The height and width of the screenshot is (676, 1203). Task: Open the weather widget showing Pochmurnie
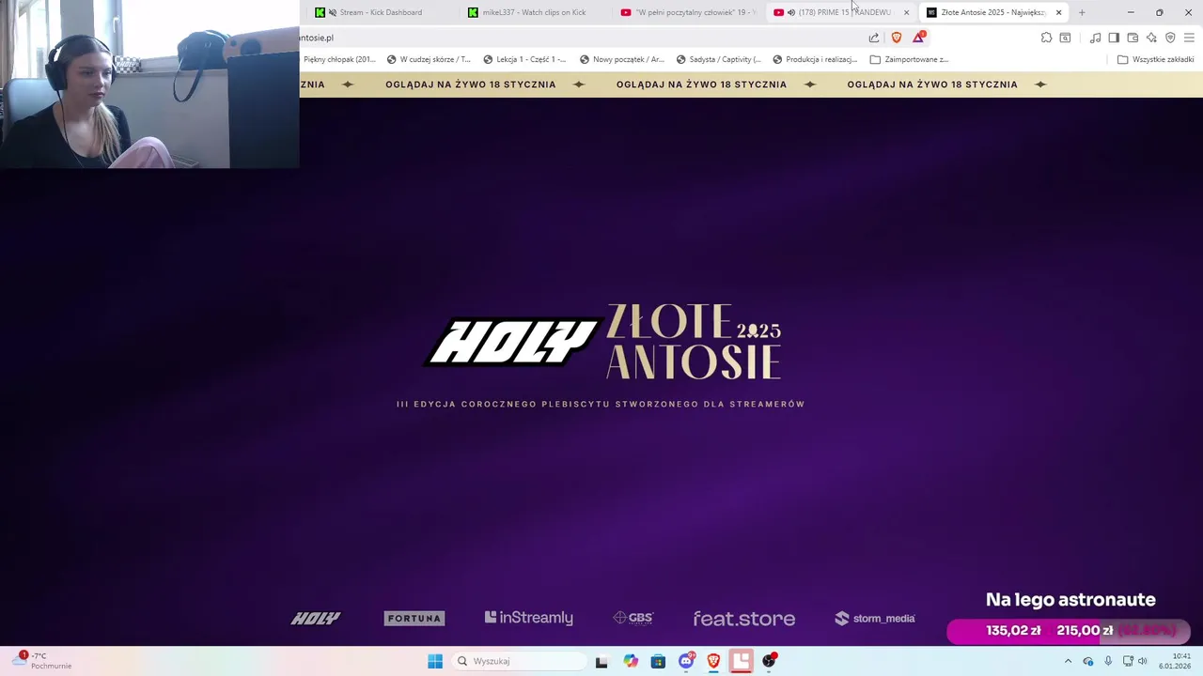(x=42, y=661)
